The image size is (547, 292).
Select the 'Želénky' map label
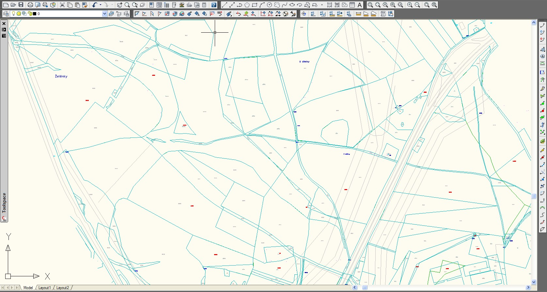(61, 76)
